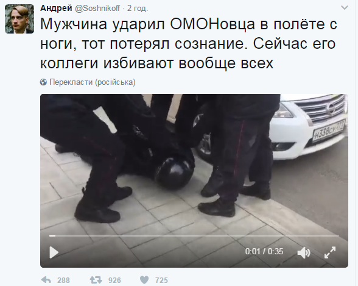358x286 pixels.
Task: Click the Андрей display name
Action: click(x=56, y=8)
